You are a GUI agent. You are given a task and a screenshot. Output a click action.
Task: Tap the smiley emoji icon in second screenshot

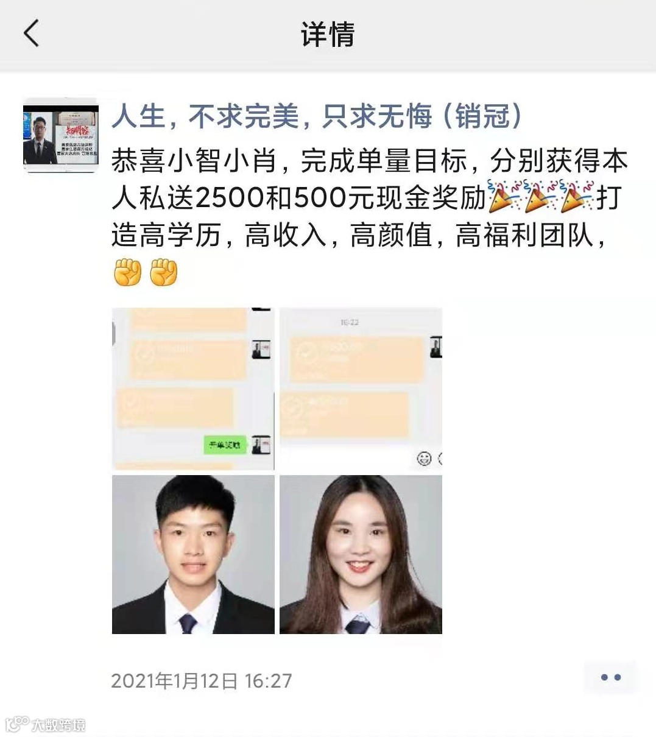[425, 458]
